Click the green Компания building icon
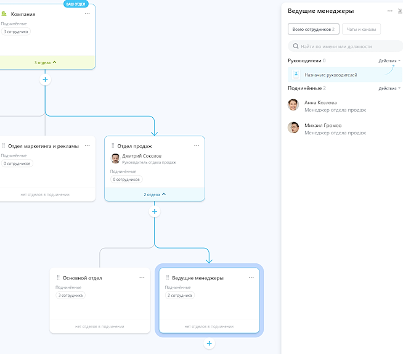Image resolution: width=403 pixels, height=354 pixels. [4, 14]
